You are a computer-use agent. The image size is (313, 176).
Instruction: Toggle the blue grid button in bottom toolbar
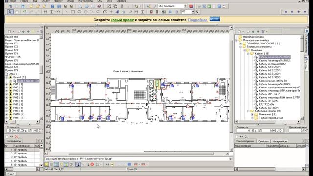56,164
